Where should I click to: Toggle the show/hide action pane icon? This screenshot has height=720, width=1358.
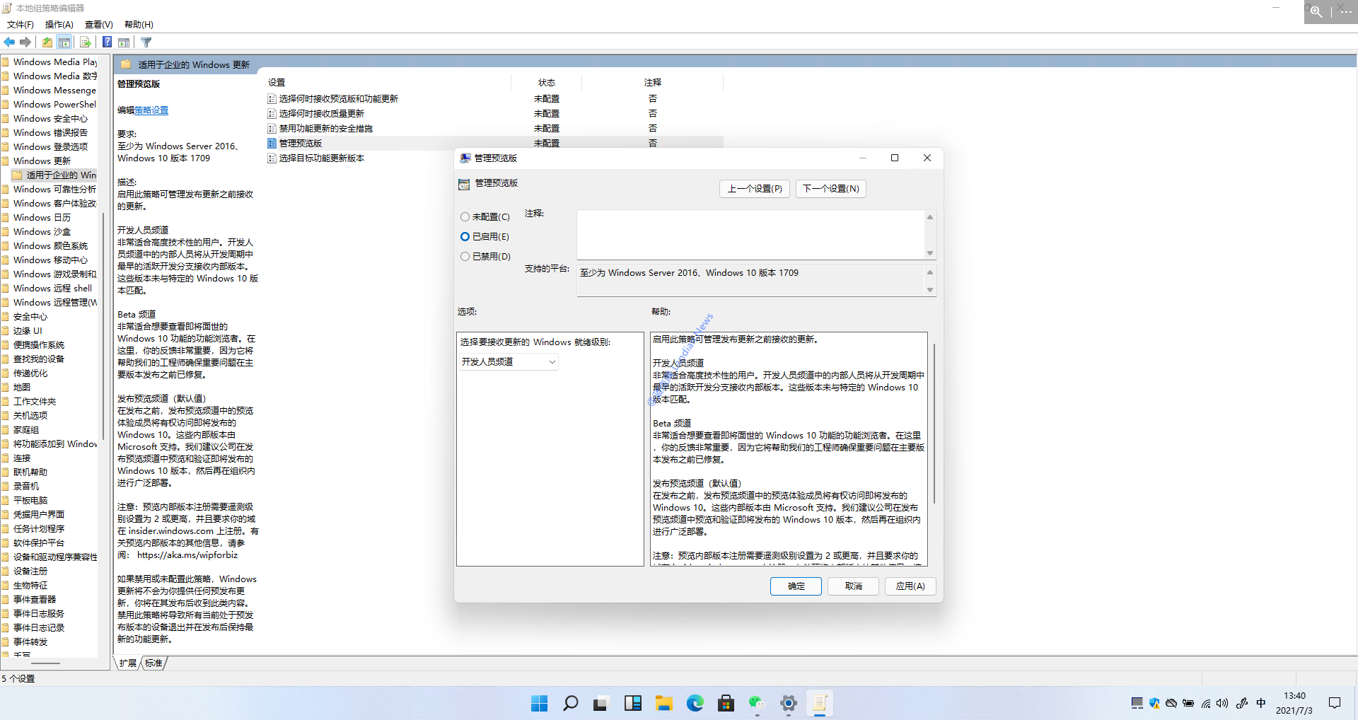point(124,42)
